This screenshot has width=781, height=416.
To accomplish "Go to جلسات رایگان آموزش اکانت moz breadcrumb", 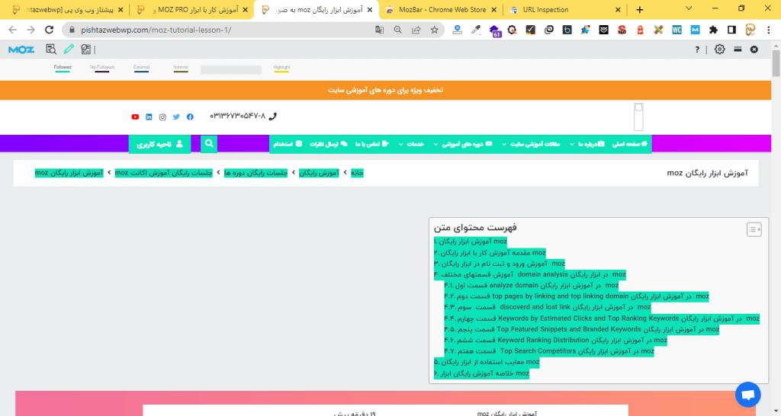I will coord(163,173).
